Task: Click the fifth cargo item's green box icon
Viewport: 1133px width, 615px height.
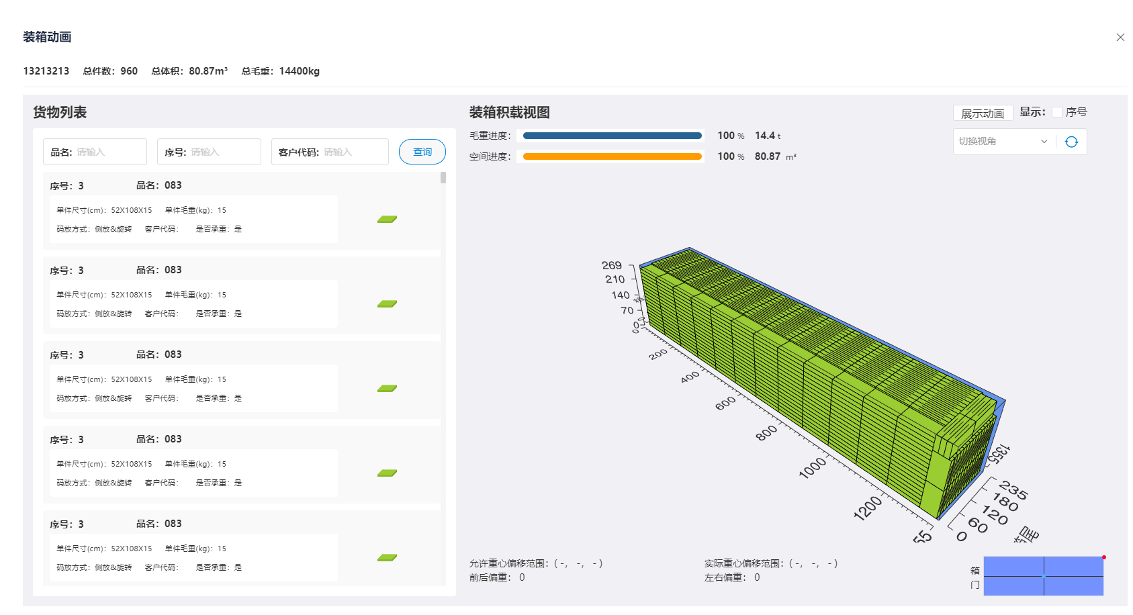Action: pyautogui.click(x=387, y=558)
